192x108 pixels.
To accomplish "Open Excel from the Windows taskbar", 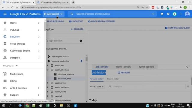I will coord(48,105).
